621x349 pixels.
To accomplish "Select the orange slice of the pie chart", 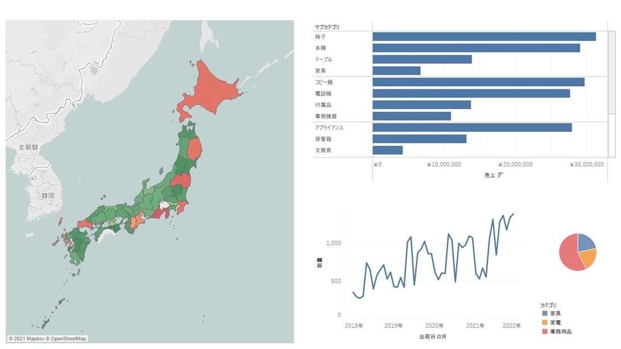I will pyautogui.click(x=588, y=258).
